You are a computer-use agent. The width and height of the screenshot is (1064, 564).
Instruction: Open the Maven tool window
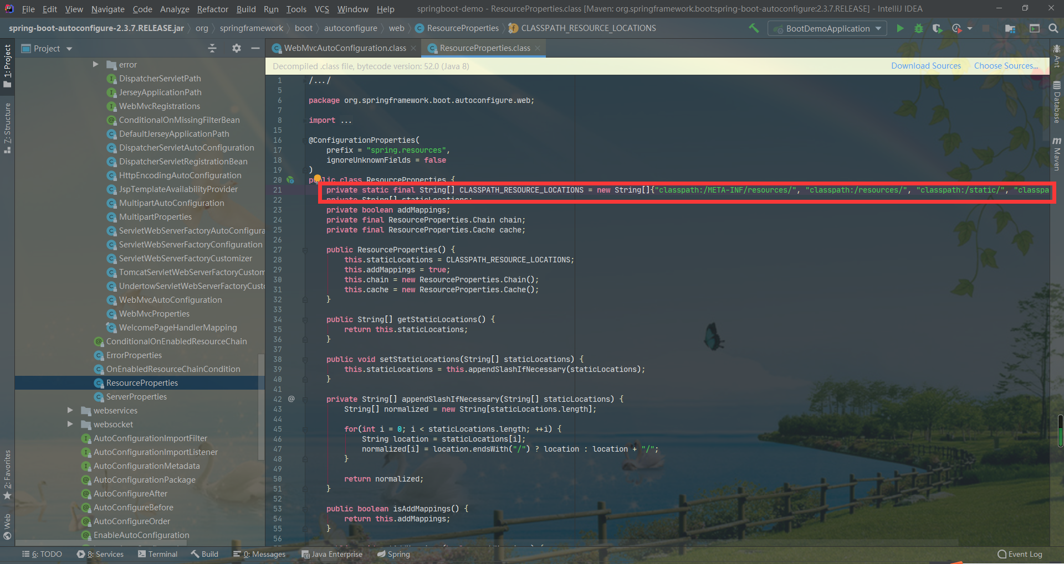(x=1057, y=154)
